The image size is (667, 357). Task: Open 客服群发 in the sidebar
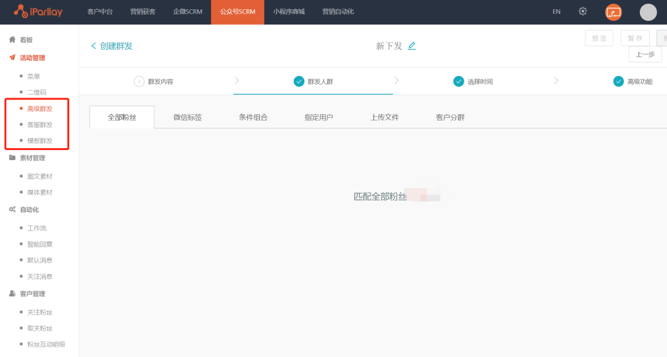[40, 125]
